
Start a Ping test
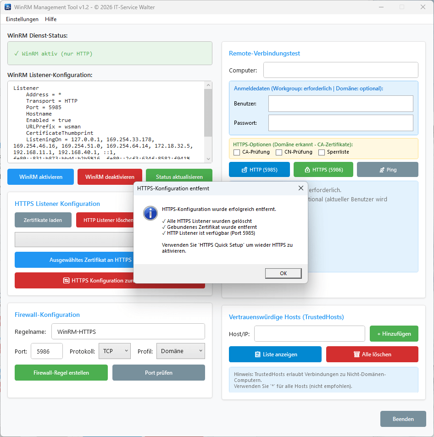[x=387, y=169]
